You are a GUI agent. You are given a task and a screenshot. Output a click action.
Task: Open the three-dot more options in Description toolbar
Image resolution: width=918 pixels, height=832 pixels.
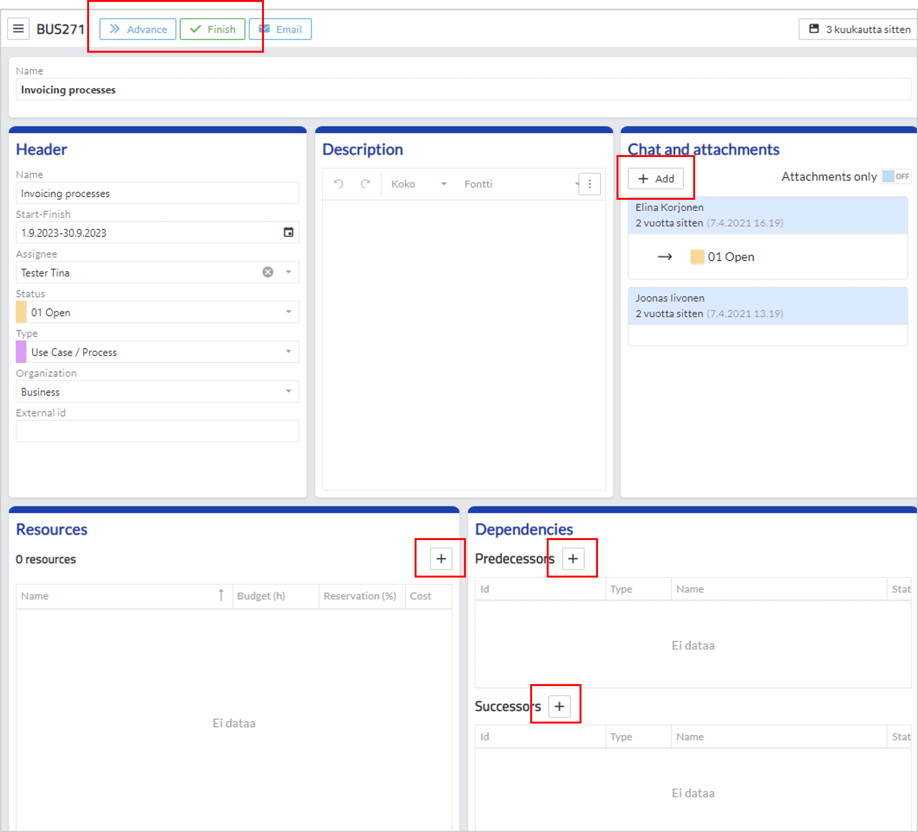pos(590,184)
